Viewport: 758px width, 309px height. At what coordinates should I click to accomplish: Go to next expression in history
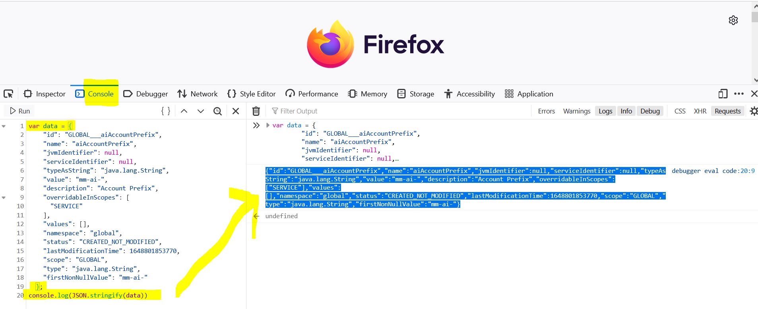(x=201, y=111)
